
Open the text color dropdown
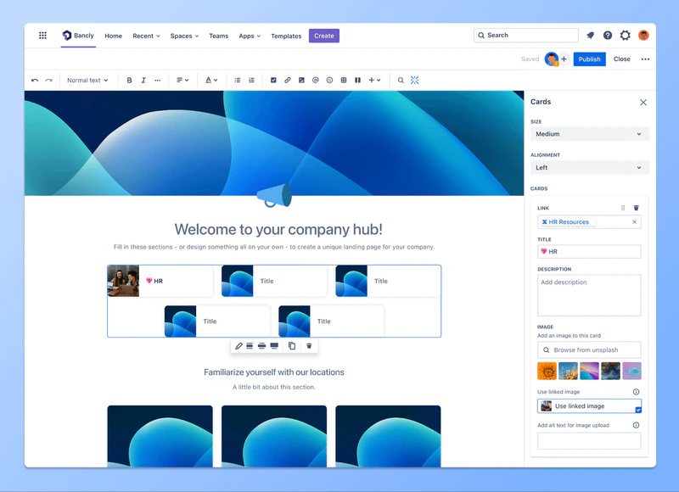[x=211, y=80]
